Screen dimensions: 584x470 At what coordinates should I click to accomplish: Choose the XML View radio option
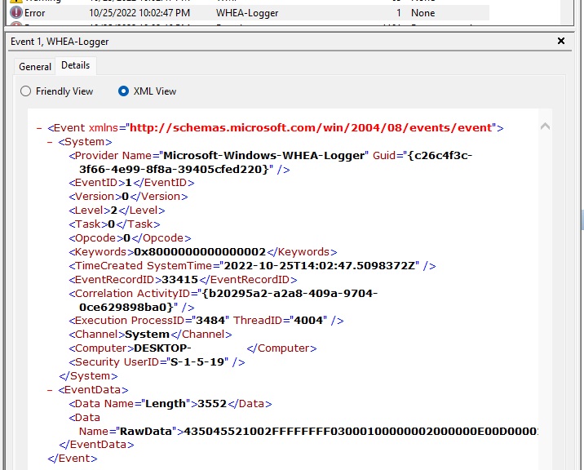point(124,91)
